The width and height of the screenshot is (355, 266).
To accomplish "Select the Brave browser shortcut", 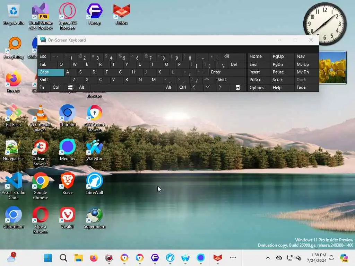I will (68, 184).
